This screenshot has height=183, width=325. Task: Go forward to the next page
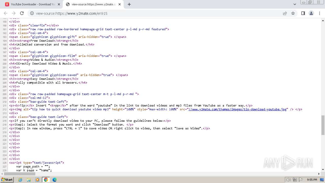tap(14, 13)
